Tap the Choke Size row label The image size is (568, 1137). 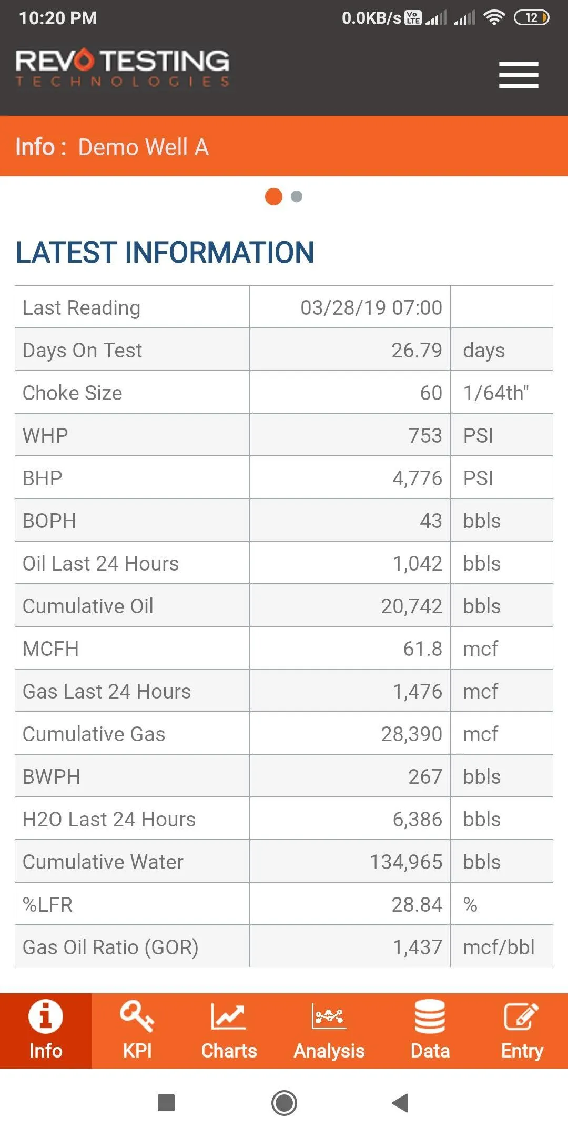click(73, 393)
